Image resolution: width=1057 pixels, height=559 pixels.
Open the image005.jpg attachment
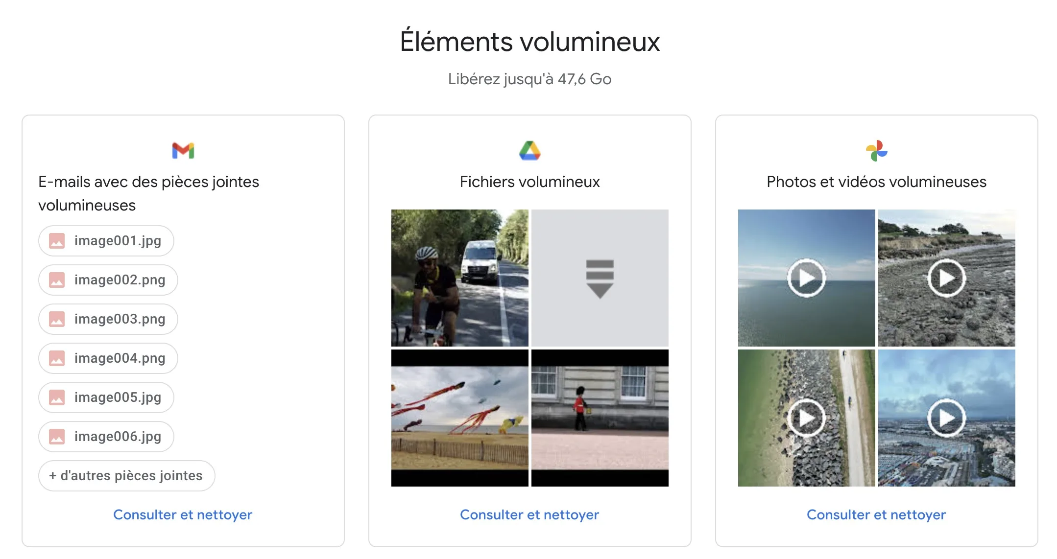tap(106, 397)
